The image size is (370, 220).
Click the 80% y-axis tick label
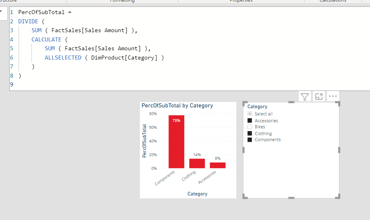tap(153, 113)
